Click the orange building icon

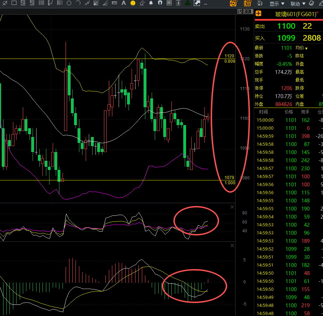[247, 3]
